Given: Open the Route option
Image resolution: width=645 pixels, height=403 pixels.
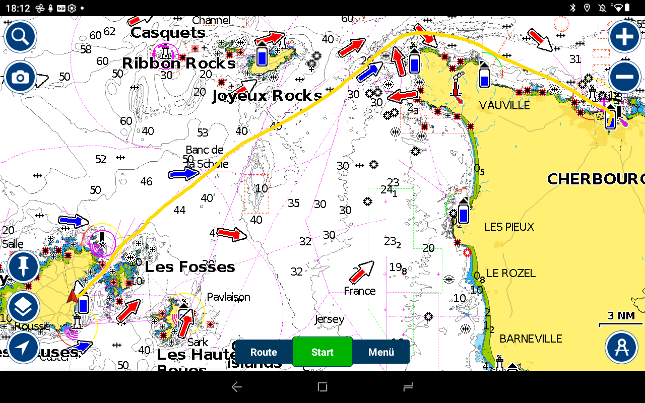Looking at the screenshot, I should [264, 352].
